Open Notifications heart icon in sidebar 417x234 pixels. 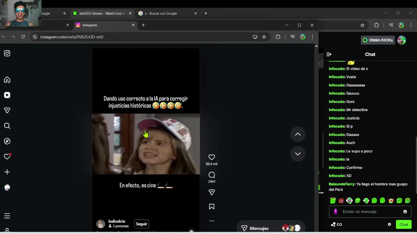(x=7, y=156)
